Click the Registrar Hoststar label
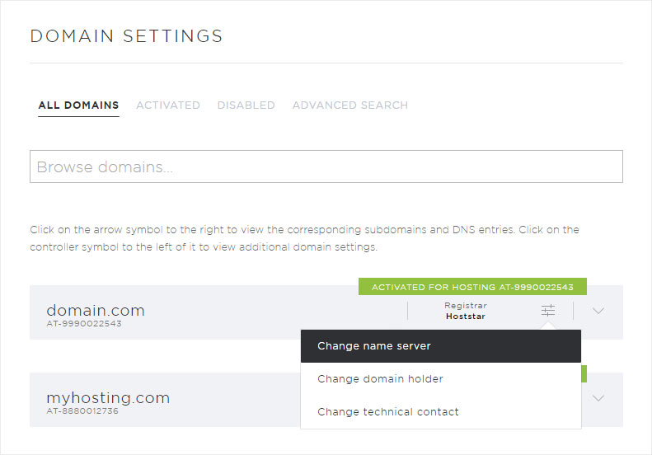 tap(466, 311)
